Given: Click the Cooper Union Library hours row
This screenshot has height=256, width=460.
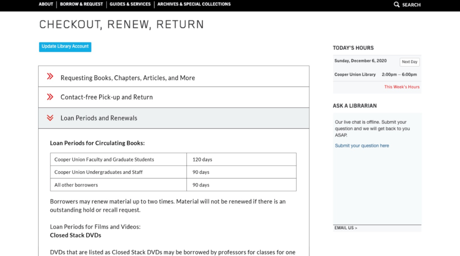Looking at the screenshot, I should coord(377,75).
